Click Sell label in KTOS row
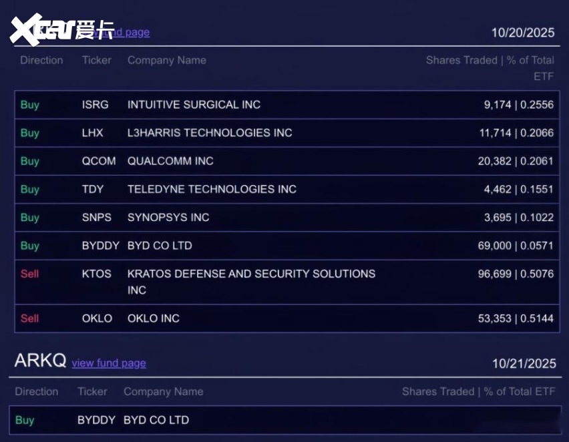This screenshot has width=569, height=442. coord(29,274)
